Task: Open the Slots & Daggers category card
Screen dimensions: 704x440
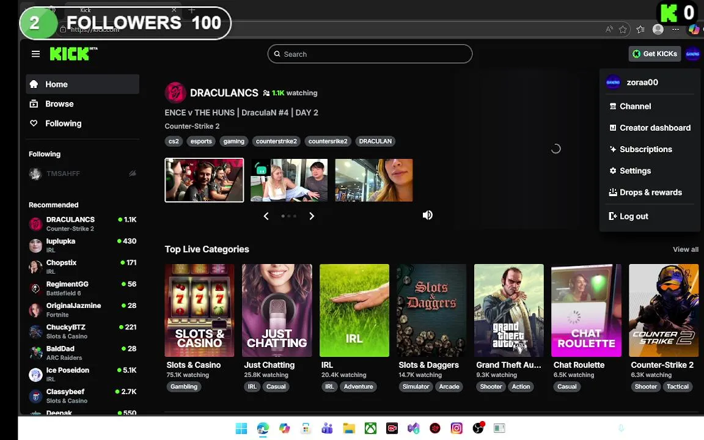Action: 431,310
